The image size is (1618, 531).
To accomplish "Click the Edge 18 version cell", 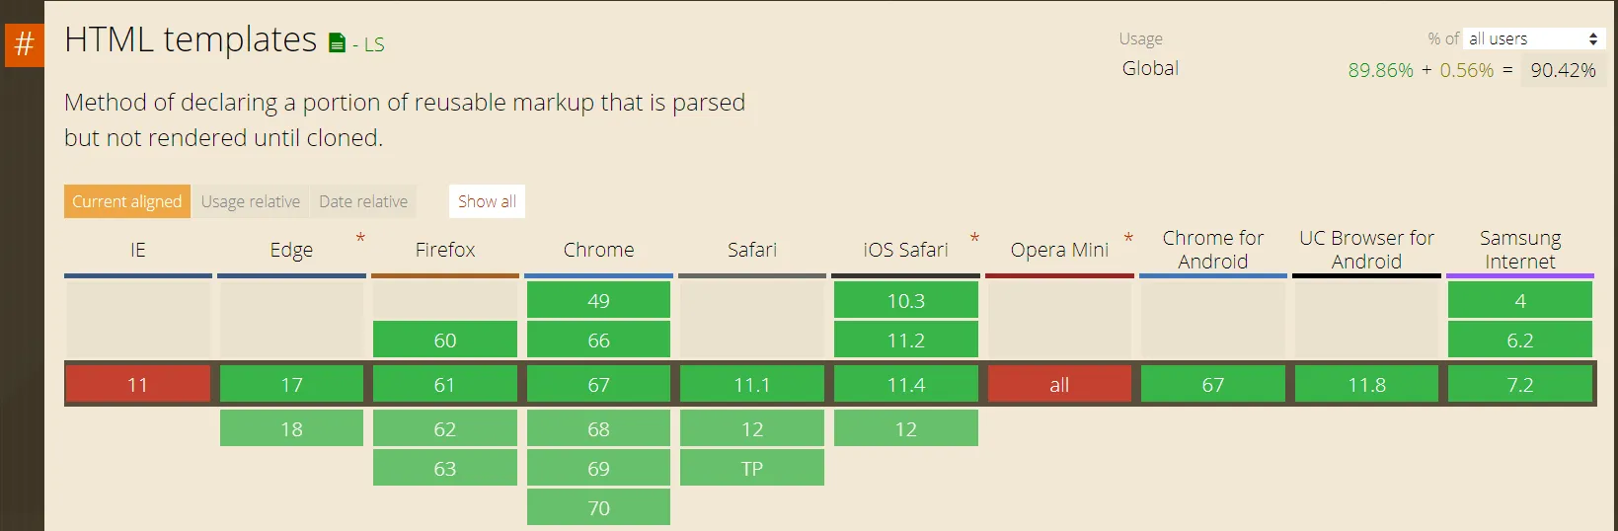I will 291,428.
